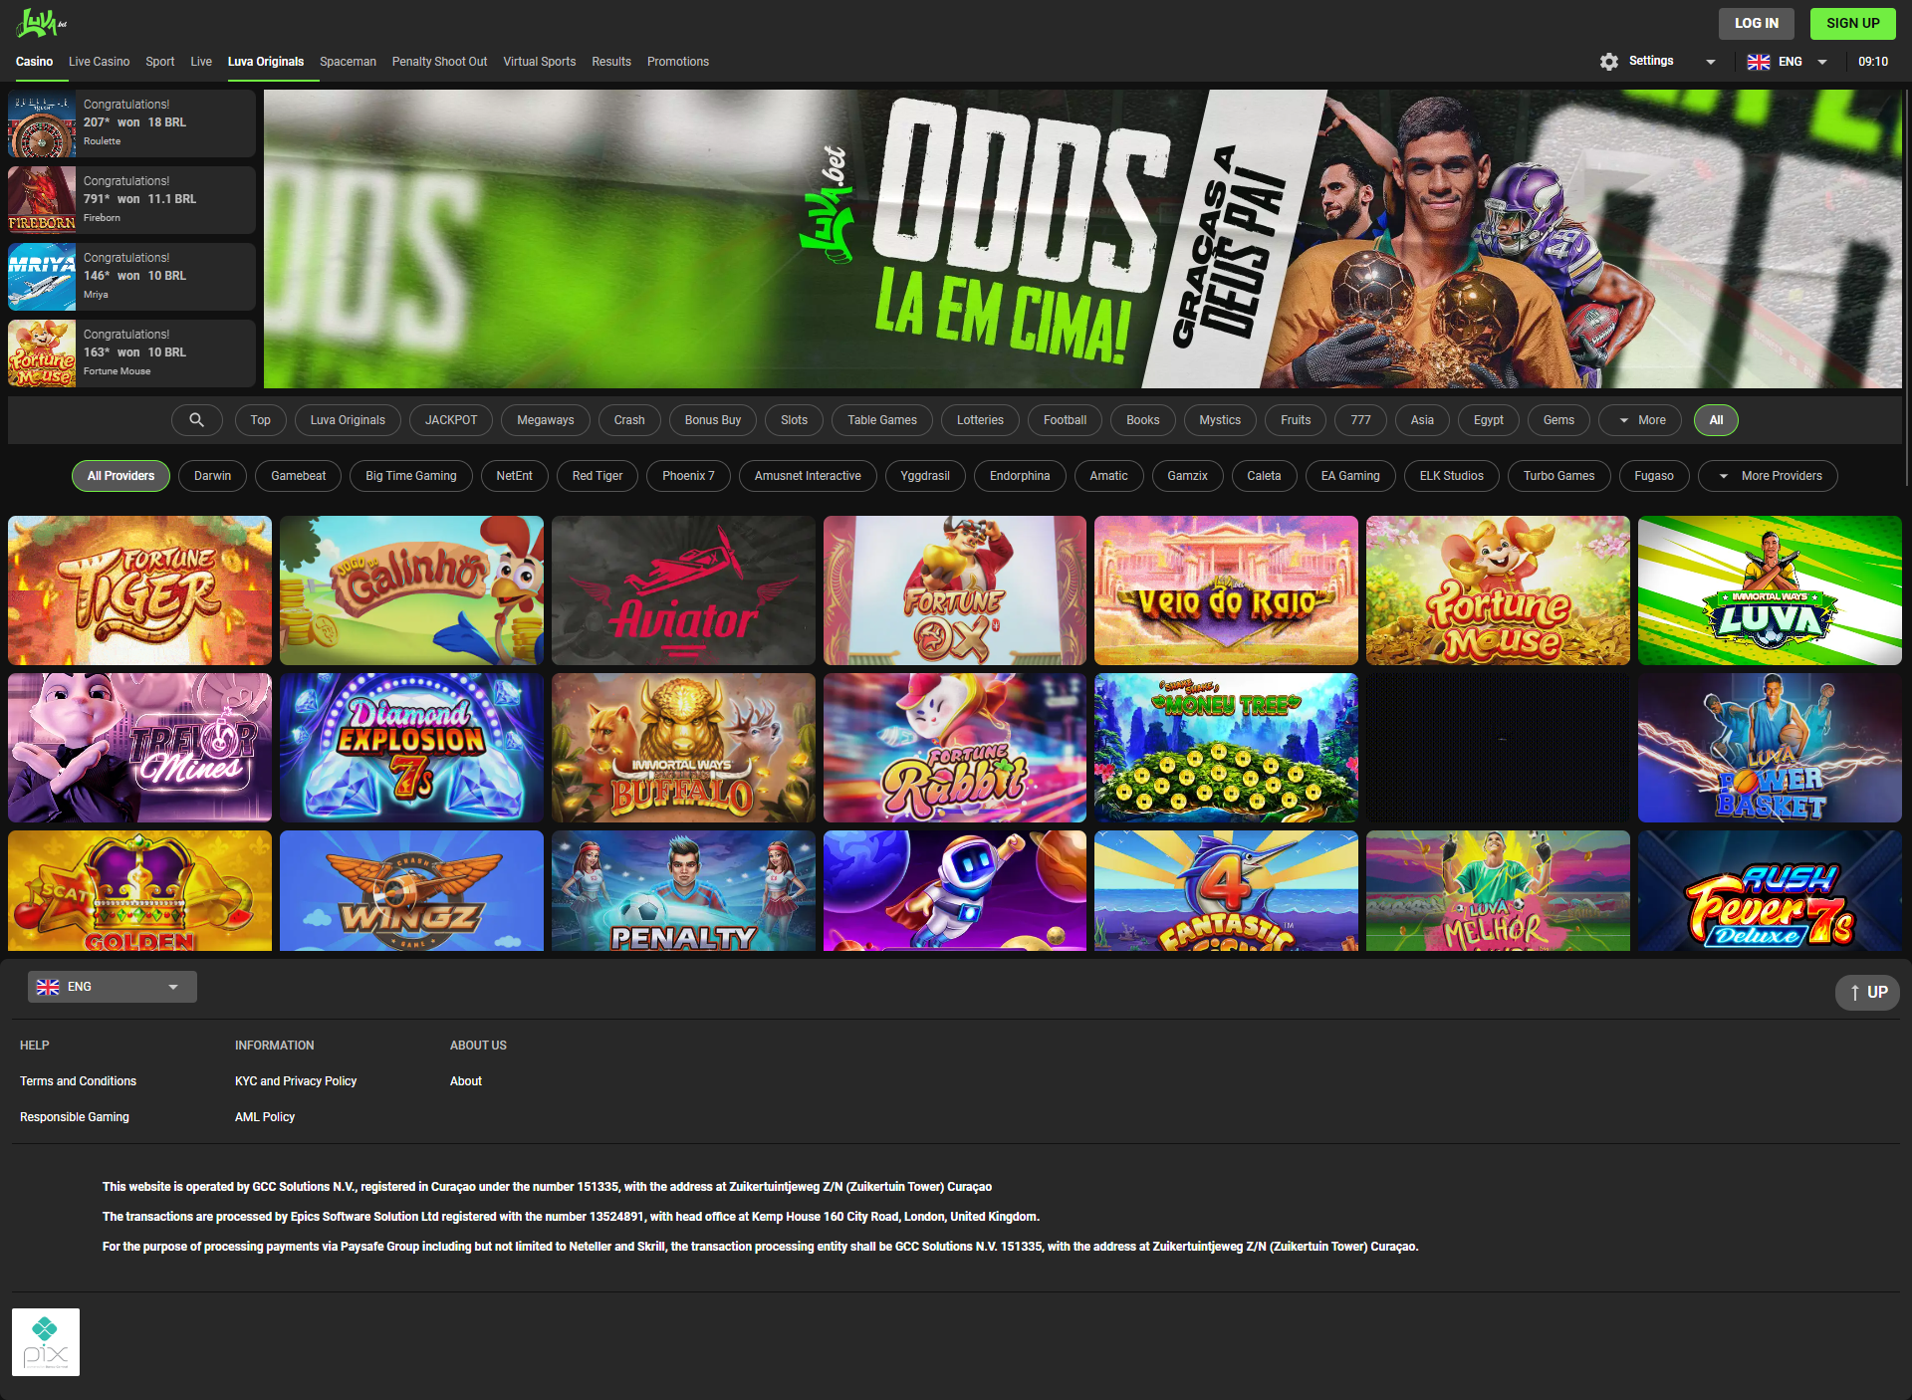This screenshot has height=1400, width=1912.
Task: Open the Promotions tab
Action: 677,62
